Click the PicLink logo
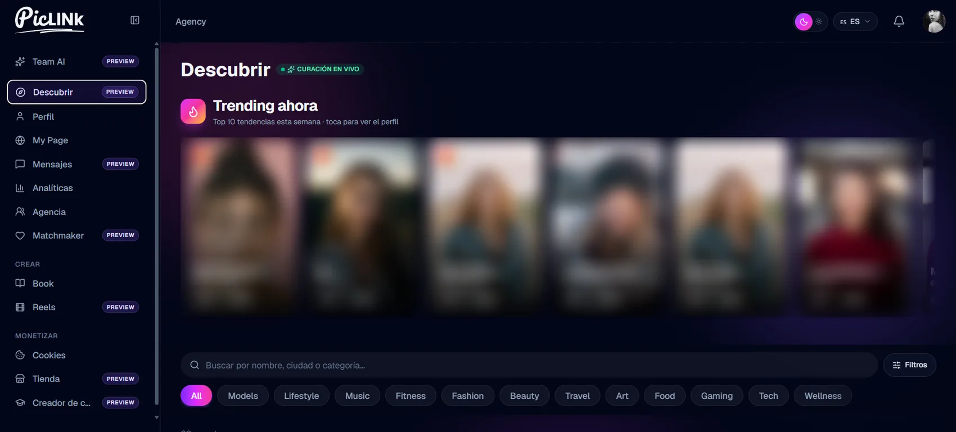Image resolution: width=956 pixels, height=432 pixels. [x=49, y=20]
